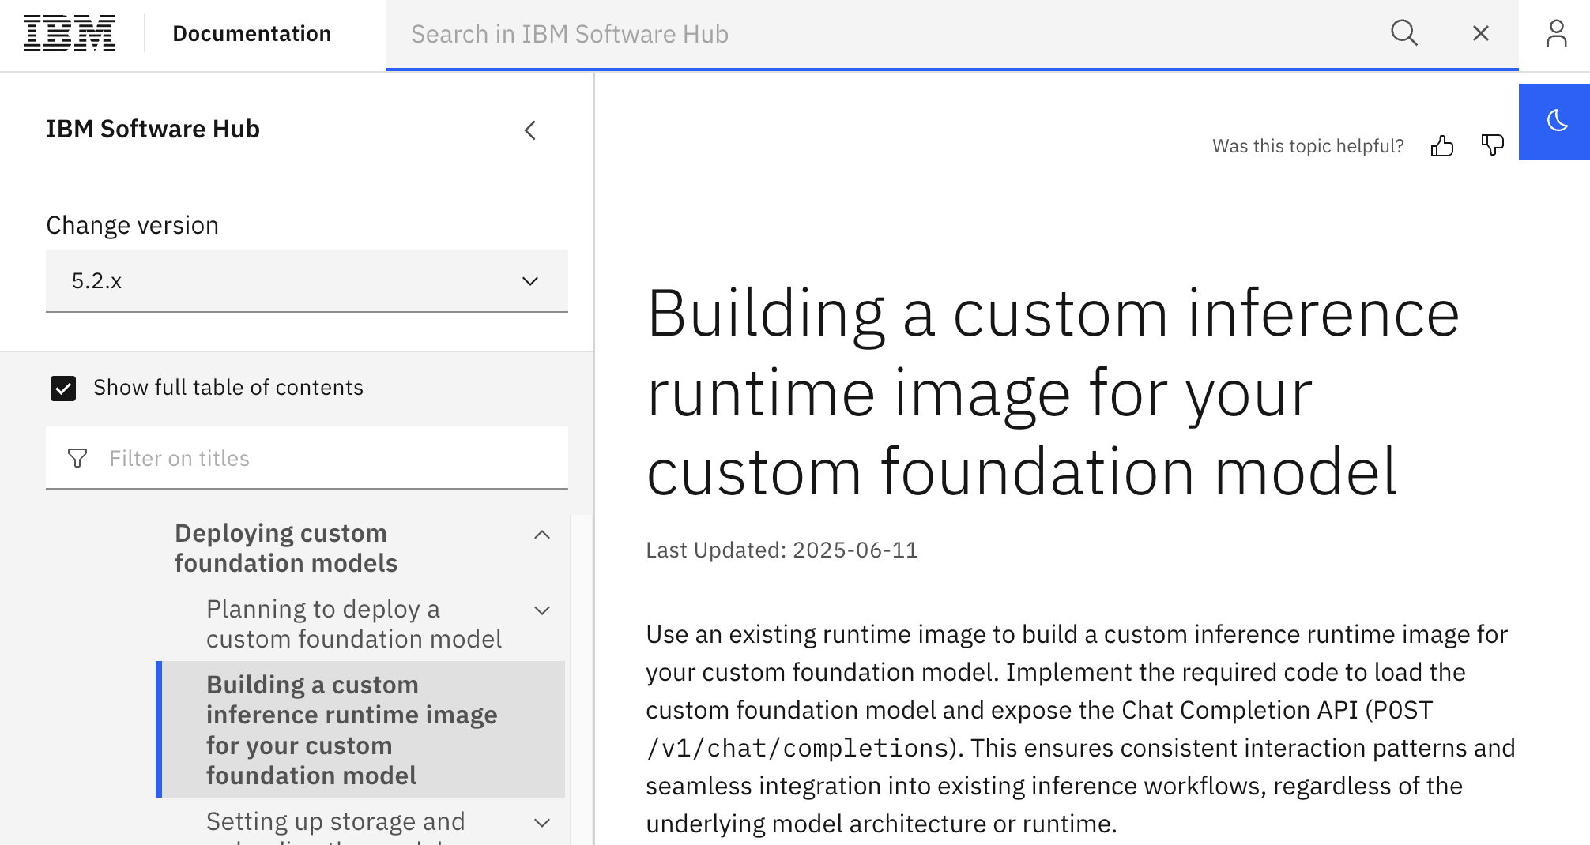Click the filter funnel icon
This screenshot has height=845, width=1590.
tap(77, 458)
